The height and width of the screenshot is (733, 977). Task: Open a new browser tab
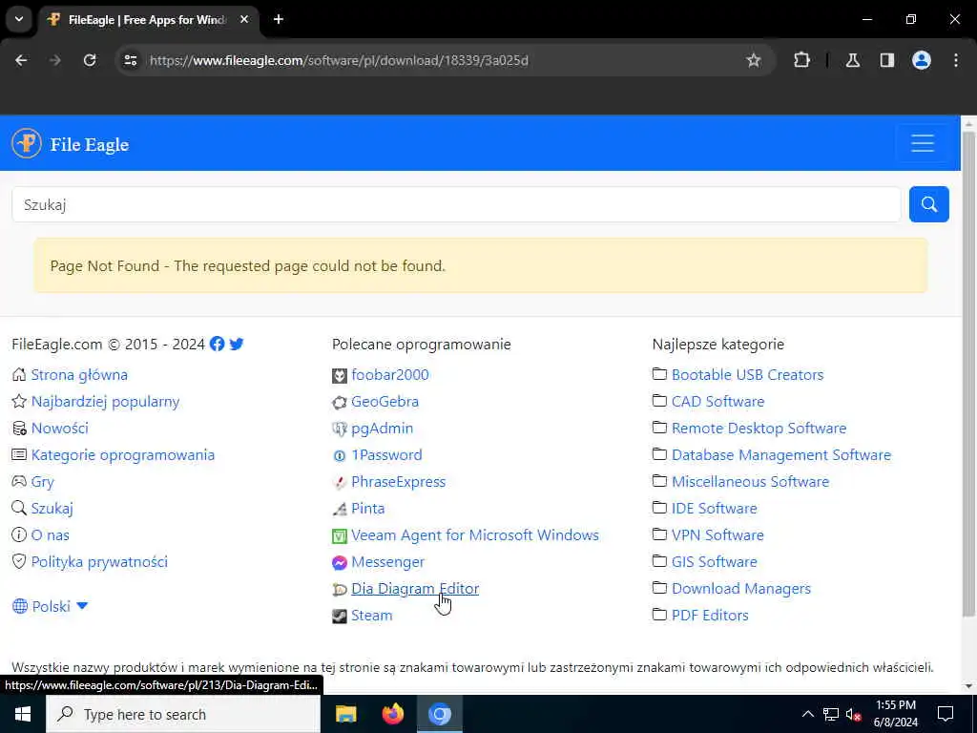pyautogui.click(x=278, y=19)
